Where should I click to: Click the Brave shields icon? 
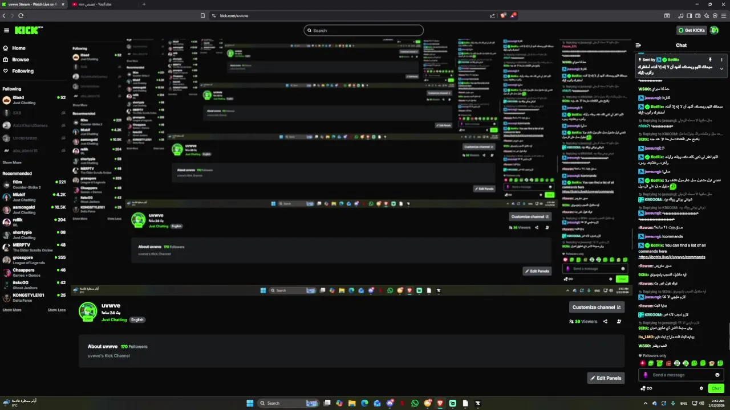503,15
